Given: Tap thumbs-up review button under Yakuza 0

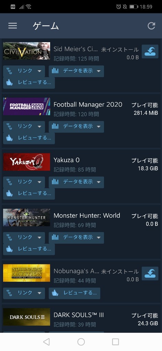Looking at the screenshot, I should point(29,193).
